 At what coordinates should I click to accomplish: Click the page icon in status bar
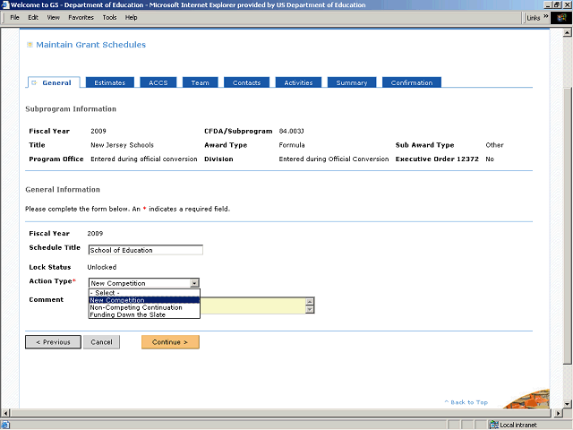tap(6, 424)
